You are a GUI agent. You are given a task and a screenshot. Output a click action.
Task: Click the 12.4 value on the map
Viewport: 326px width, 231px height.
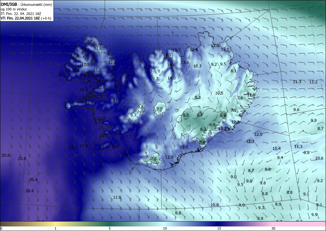coord(75,56)
